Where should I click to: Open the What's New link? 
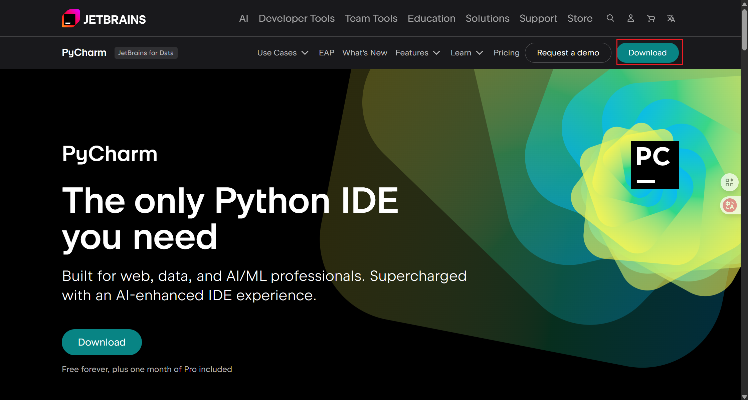tap(365, 53)
